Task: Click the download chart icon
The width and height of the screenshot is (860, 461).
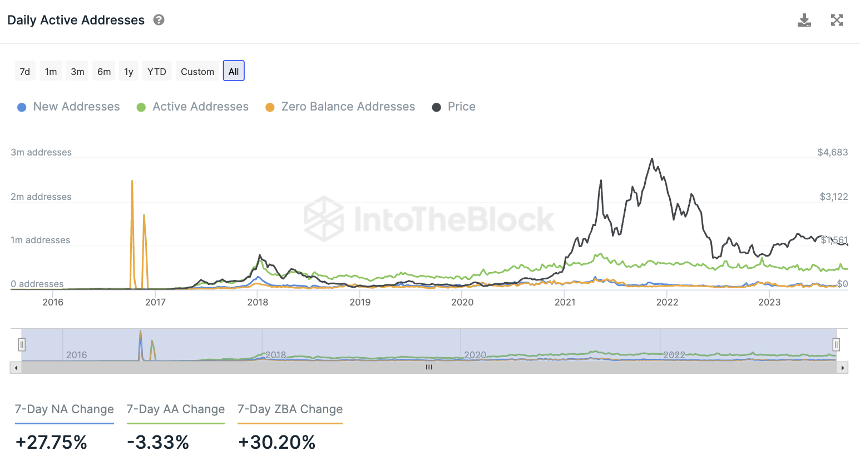Action: pyautogui.click(x=804, y=21)
